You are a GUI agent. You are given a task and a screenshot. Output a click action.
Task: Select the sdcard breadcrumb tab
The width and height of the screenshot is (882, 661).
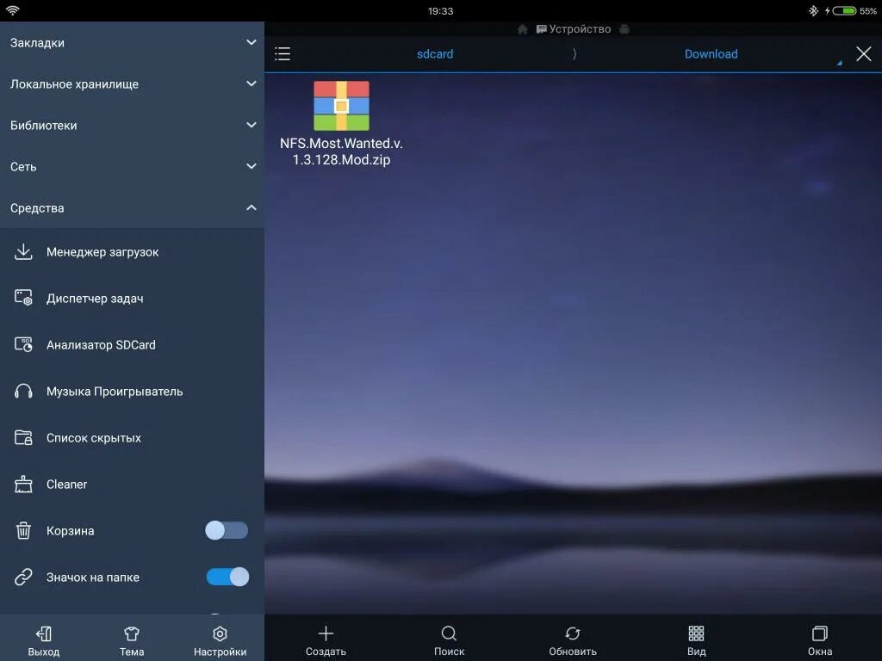coord(435,54)
